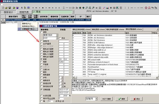Click the function fx toolbar icon
This screenshot has width=159, height=104.
(x=22, y=8)
